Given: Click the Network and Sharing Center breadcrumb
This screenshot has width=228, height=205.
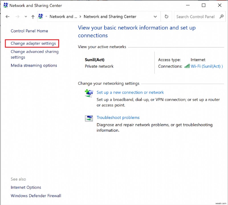Looking at the screenshot, I should coord(110,17).
